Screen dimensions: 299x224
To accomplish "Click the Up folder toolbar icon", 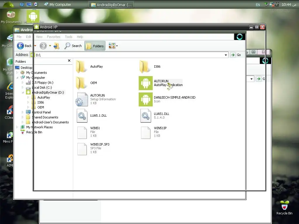I will [57, 46].
